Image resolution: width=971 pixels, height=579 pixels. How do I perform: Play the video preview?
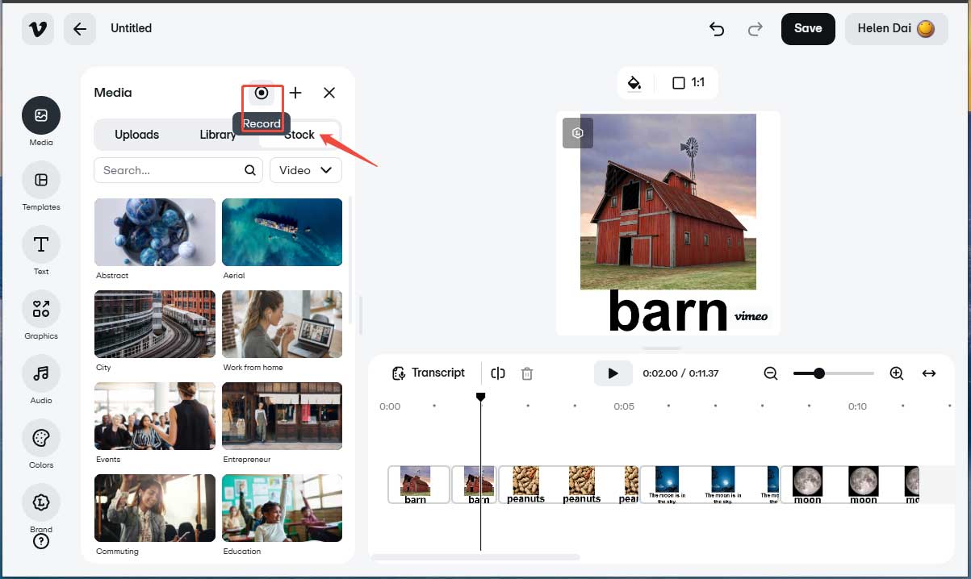click(x=613, y=373)
